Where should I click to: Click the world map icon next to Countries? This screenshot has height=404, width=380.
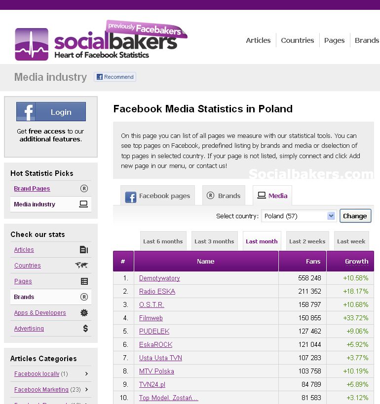(x=81, y=265)
